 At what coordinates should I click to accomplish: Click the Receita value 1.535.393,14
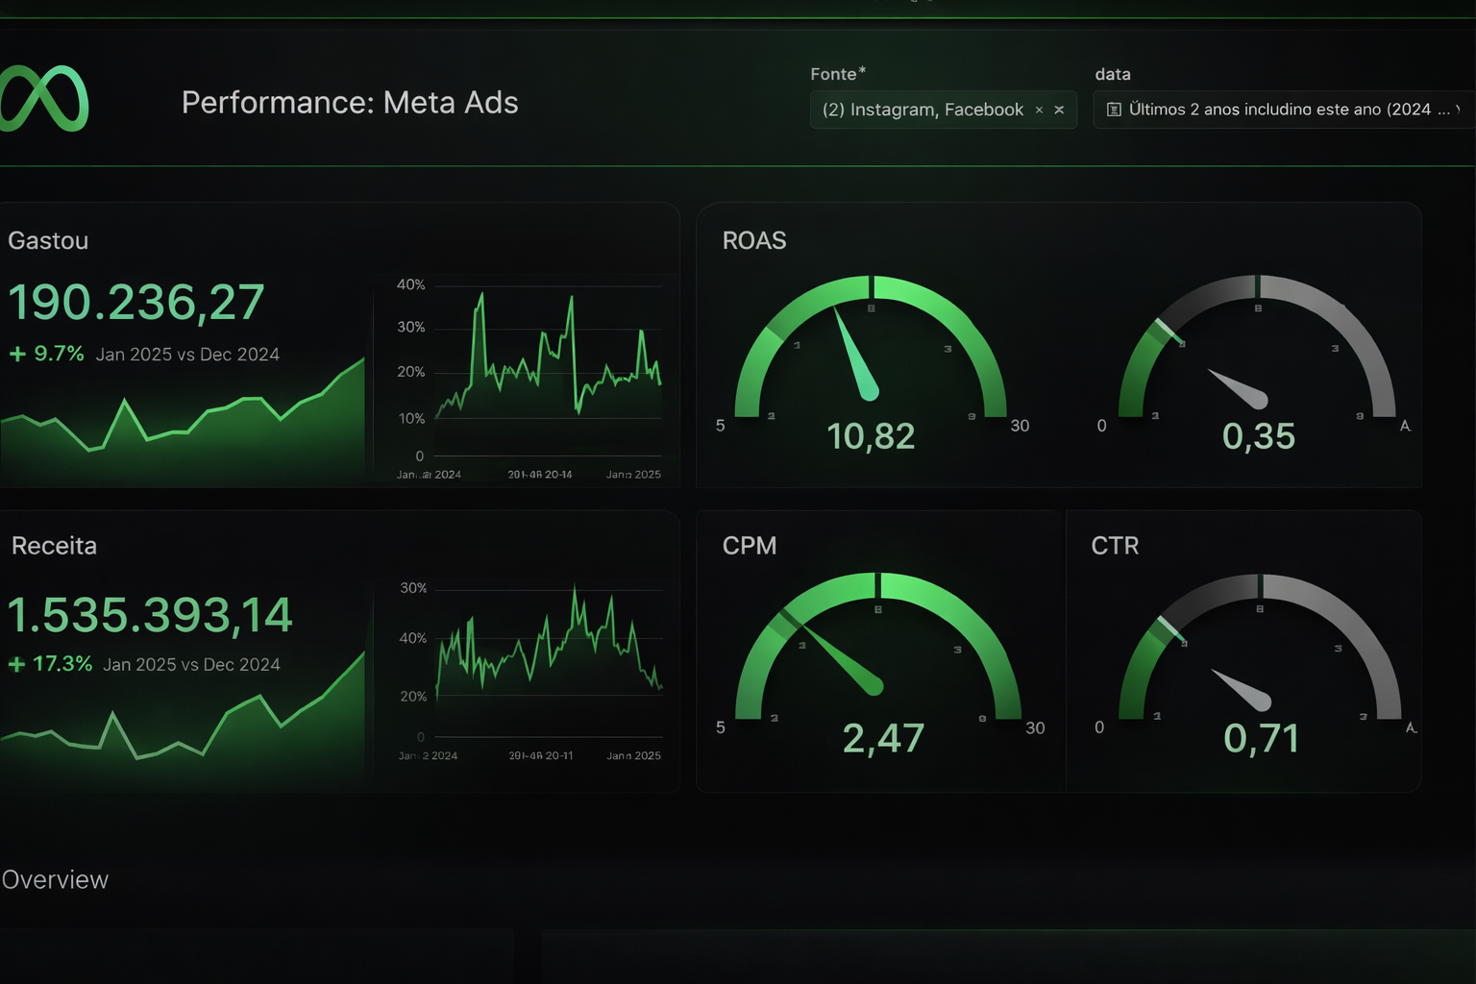(150, 615)
